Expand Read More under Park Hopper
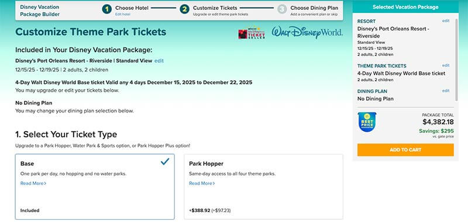The height and width of the screenshot is (222, 468). (x=202, y=183)
